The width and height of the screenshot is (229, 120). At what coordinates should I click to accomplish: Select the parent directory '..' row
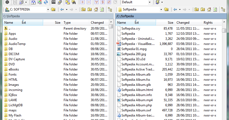pyautogui.click(x=56, y=29)
